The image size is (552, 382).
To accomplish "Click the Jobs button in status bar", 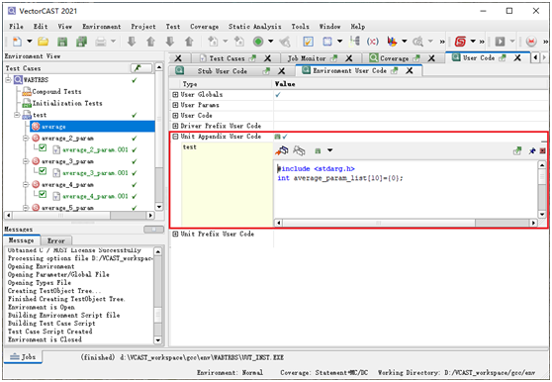I will pos(23,357).
